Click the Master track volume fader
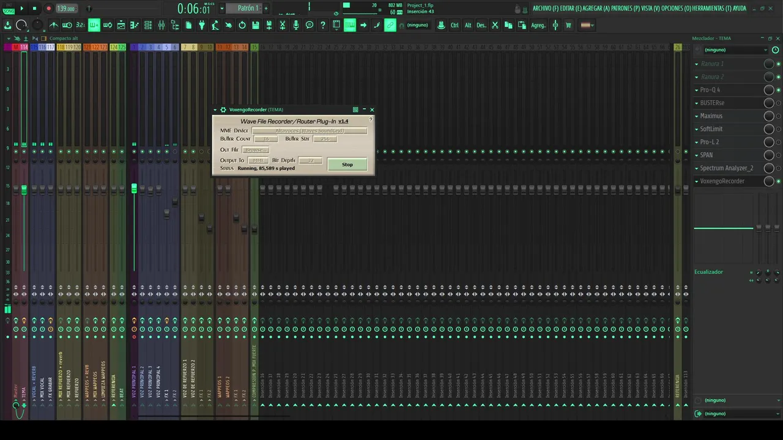Image resolution: width=783 pixels, height=440 pixels. [x=16, y=190]
